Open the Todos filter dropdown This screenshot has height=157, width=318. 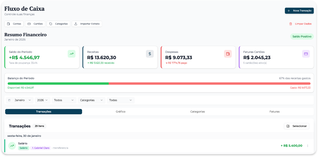tap(64, 100)
